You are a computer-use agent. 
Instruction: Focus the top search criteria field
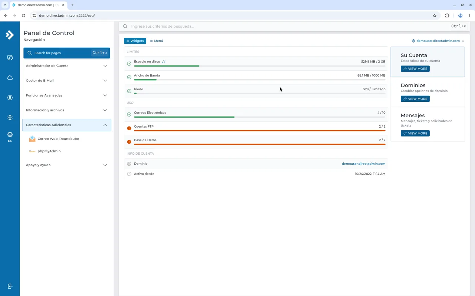289,26
